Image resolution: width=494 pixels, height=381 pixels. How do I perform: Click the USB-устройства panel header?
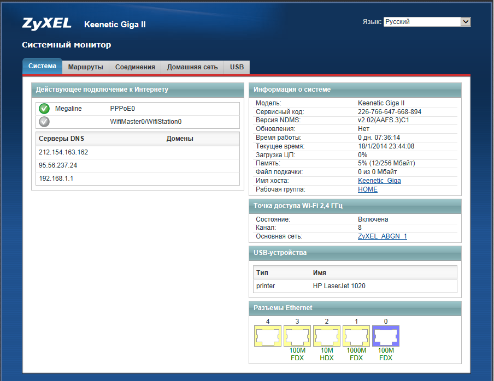pos(355,253)
